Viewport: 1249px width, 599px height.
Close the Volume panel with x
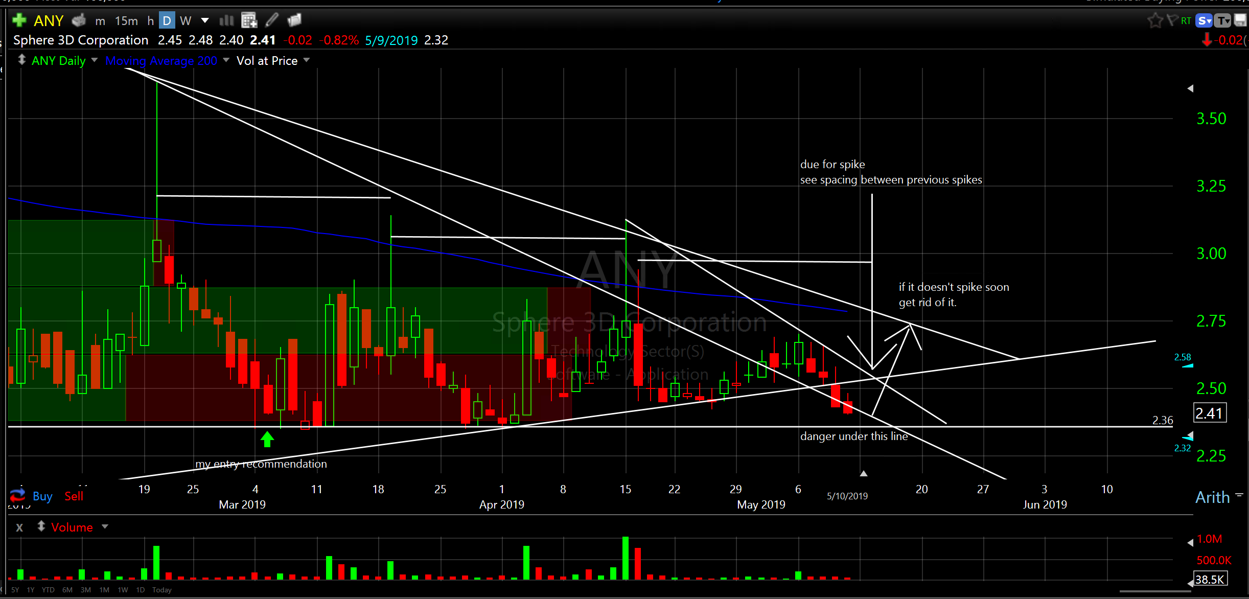point(19,527)
